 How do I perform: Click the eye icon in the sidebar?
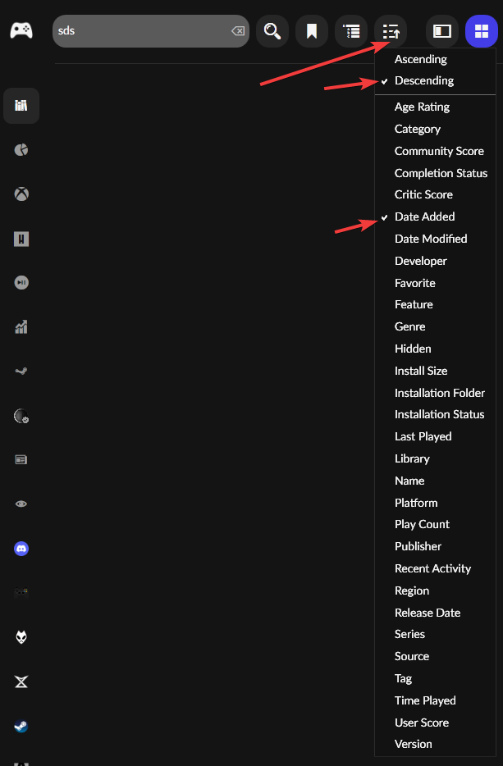tap(21, 503)
